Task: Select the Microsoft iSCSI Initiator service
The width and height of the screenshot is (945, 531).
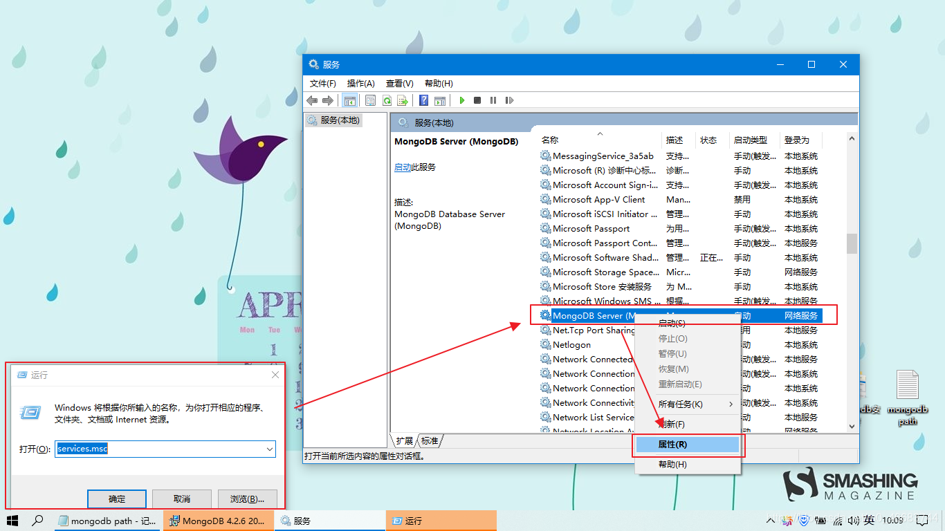Action: pos(679,214)
